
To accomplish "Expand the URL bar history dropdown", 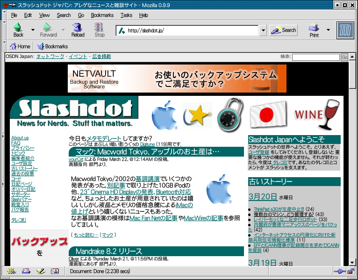I will 263,30.
